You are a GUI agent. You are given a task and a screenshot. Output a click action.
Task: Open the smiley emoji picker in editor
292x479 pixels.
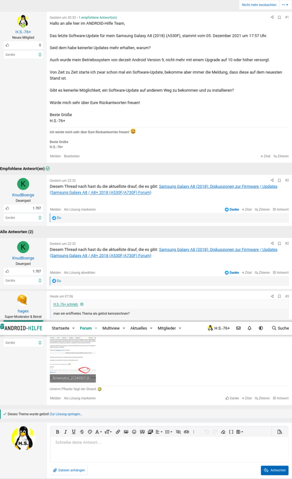[x=134, y=432]
